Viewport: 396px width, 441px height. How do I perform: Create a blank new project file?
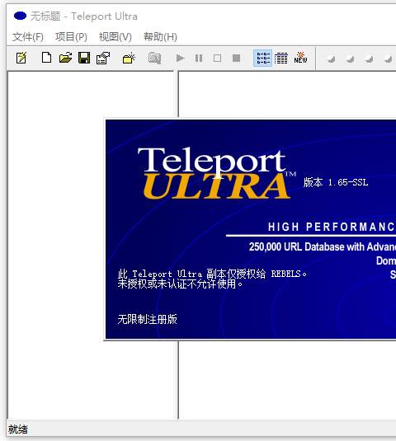pyautogui.click(x=46, y=58)
